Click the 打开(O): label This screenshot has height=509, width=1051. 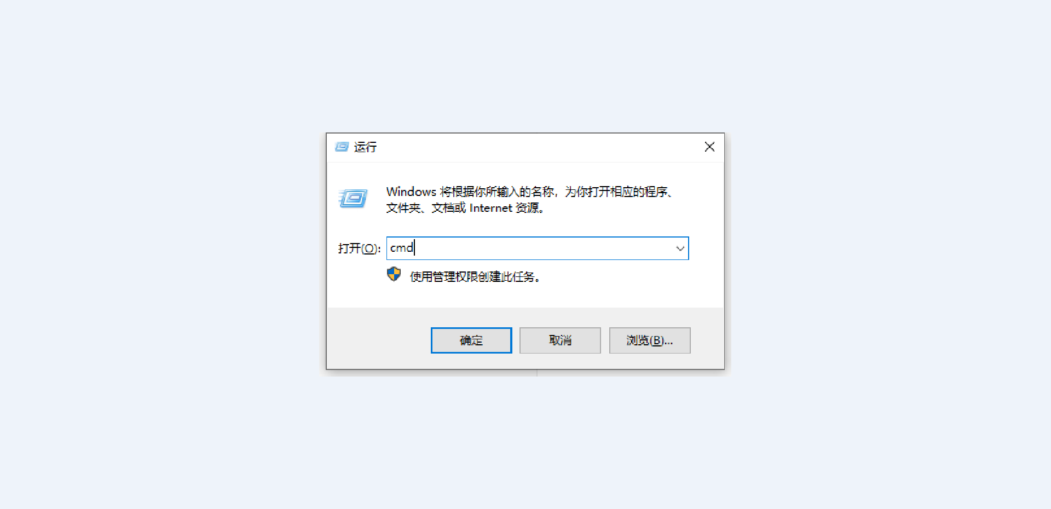[x=359, y=248]
